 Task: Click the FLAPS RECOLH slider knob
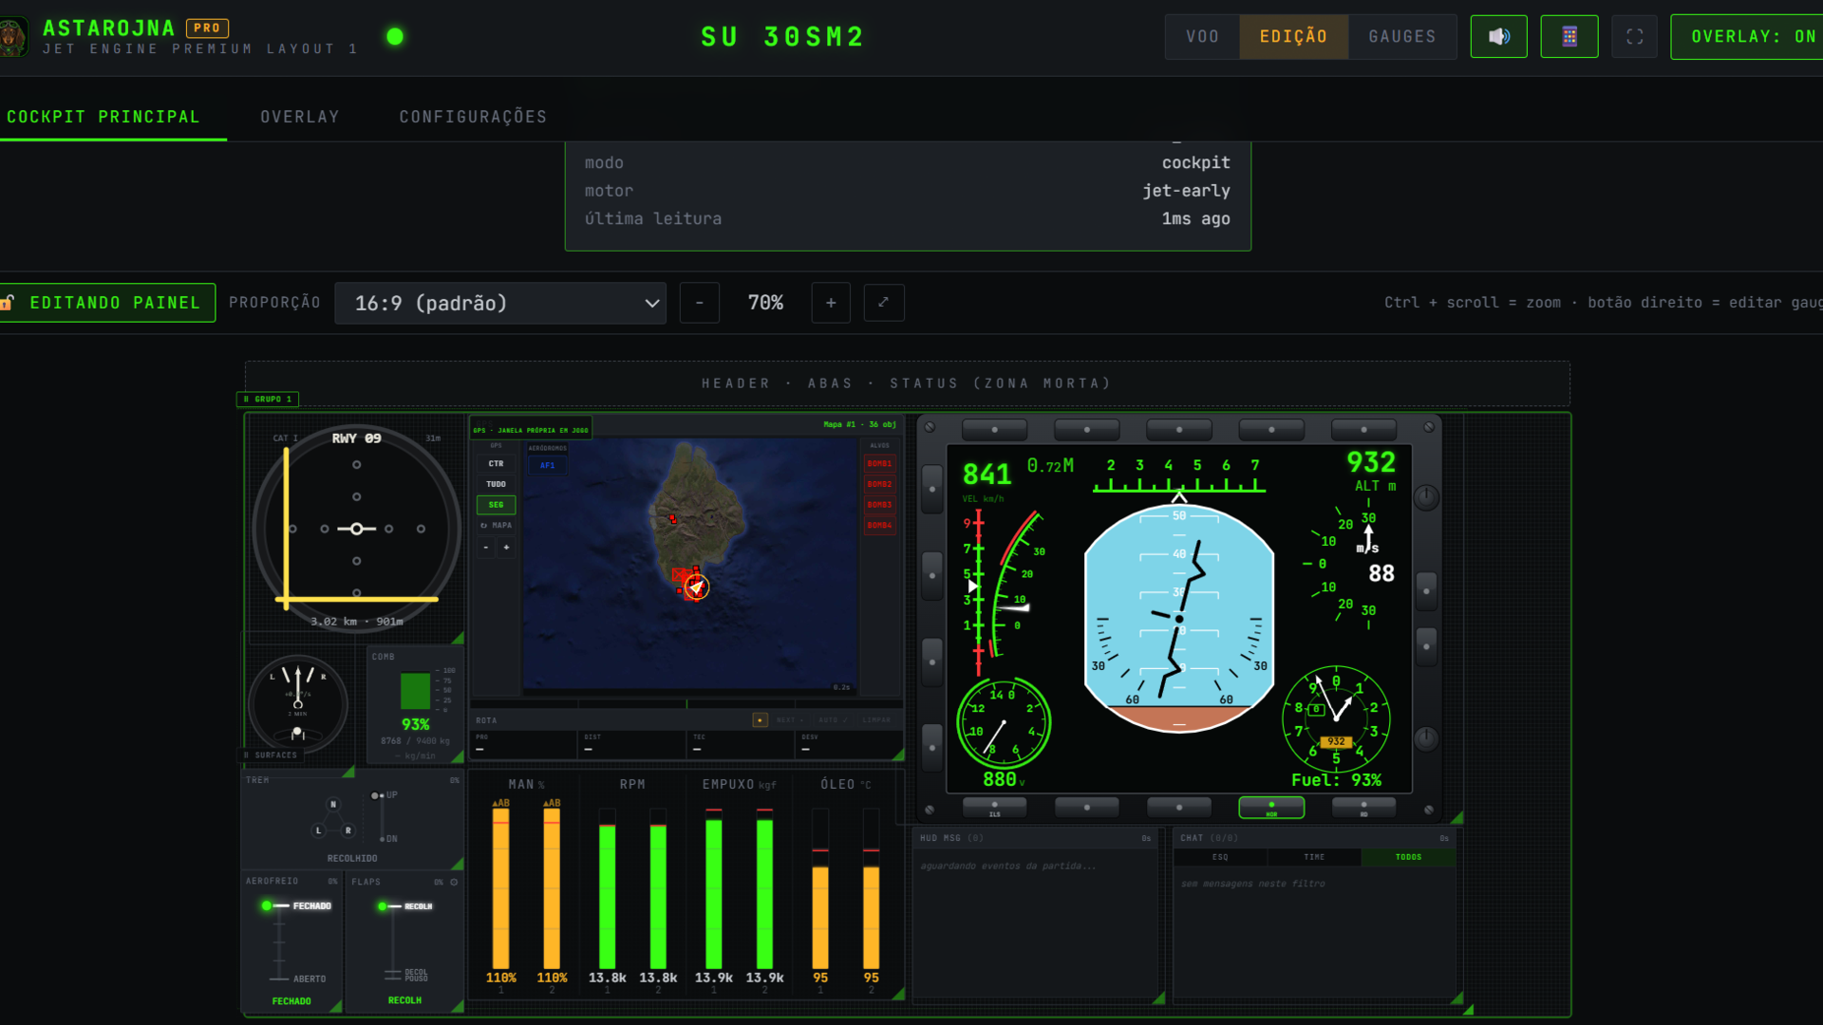click(382, 906)
